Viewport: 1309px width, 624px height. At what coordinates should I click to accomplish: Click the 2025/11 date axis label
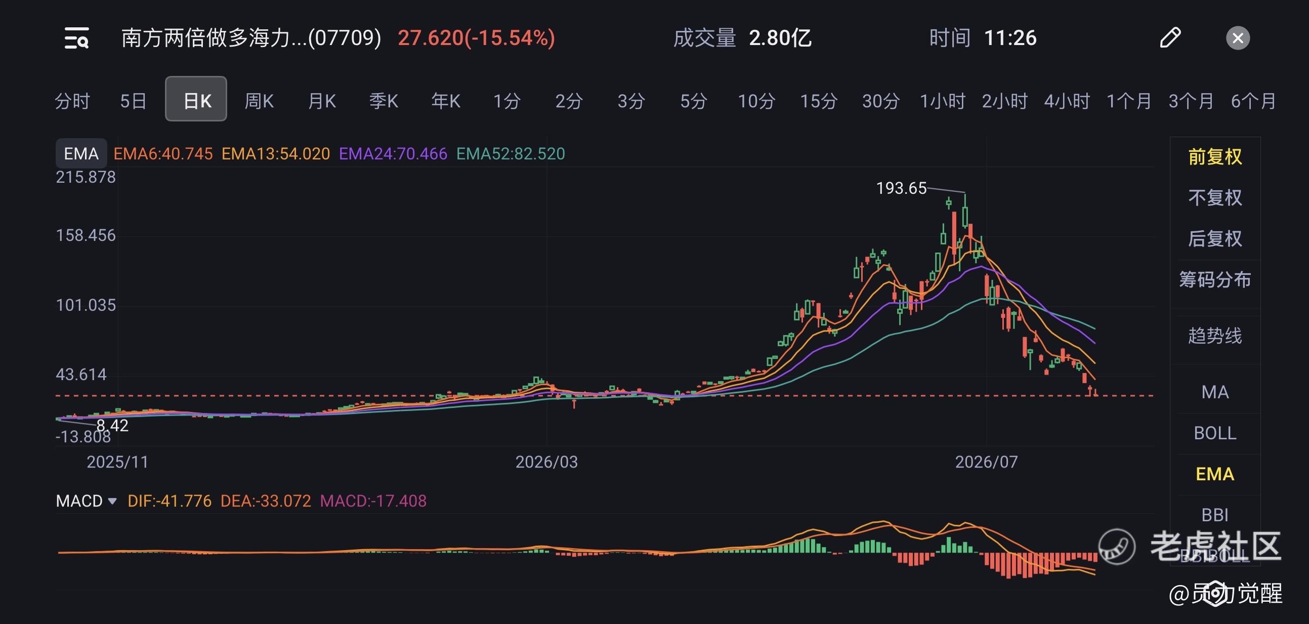(x=117, y=462)
